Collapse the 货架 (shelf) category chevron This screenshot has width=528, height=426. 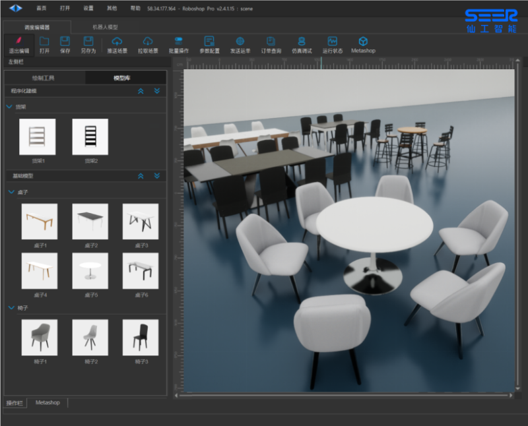tap(9, 106)
